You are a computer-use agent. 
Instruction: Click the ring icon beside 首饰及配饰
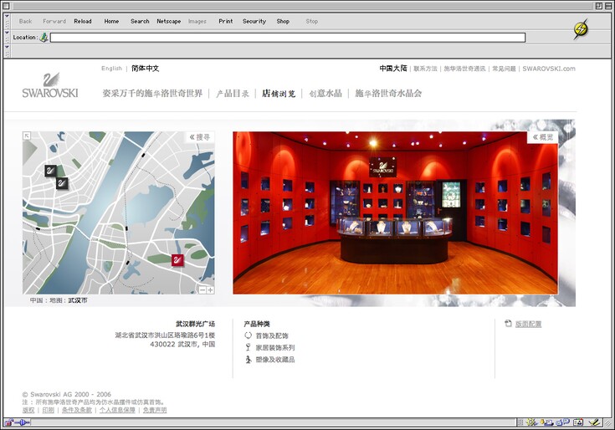(248, 335)
